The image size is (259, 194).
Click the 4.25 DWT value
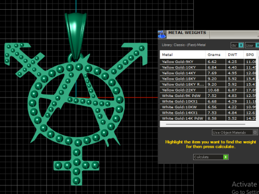click(233, 61)
